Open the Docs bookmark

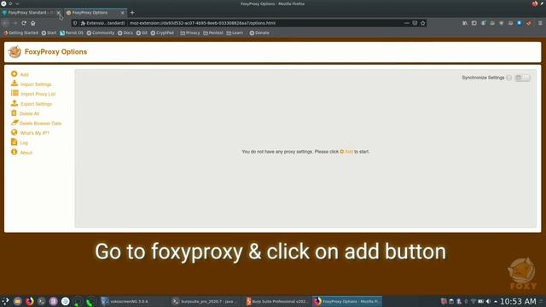(125, 32)
